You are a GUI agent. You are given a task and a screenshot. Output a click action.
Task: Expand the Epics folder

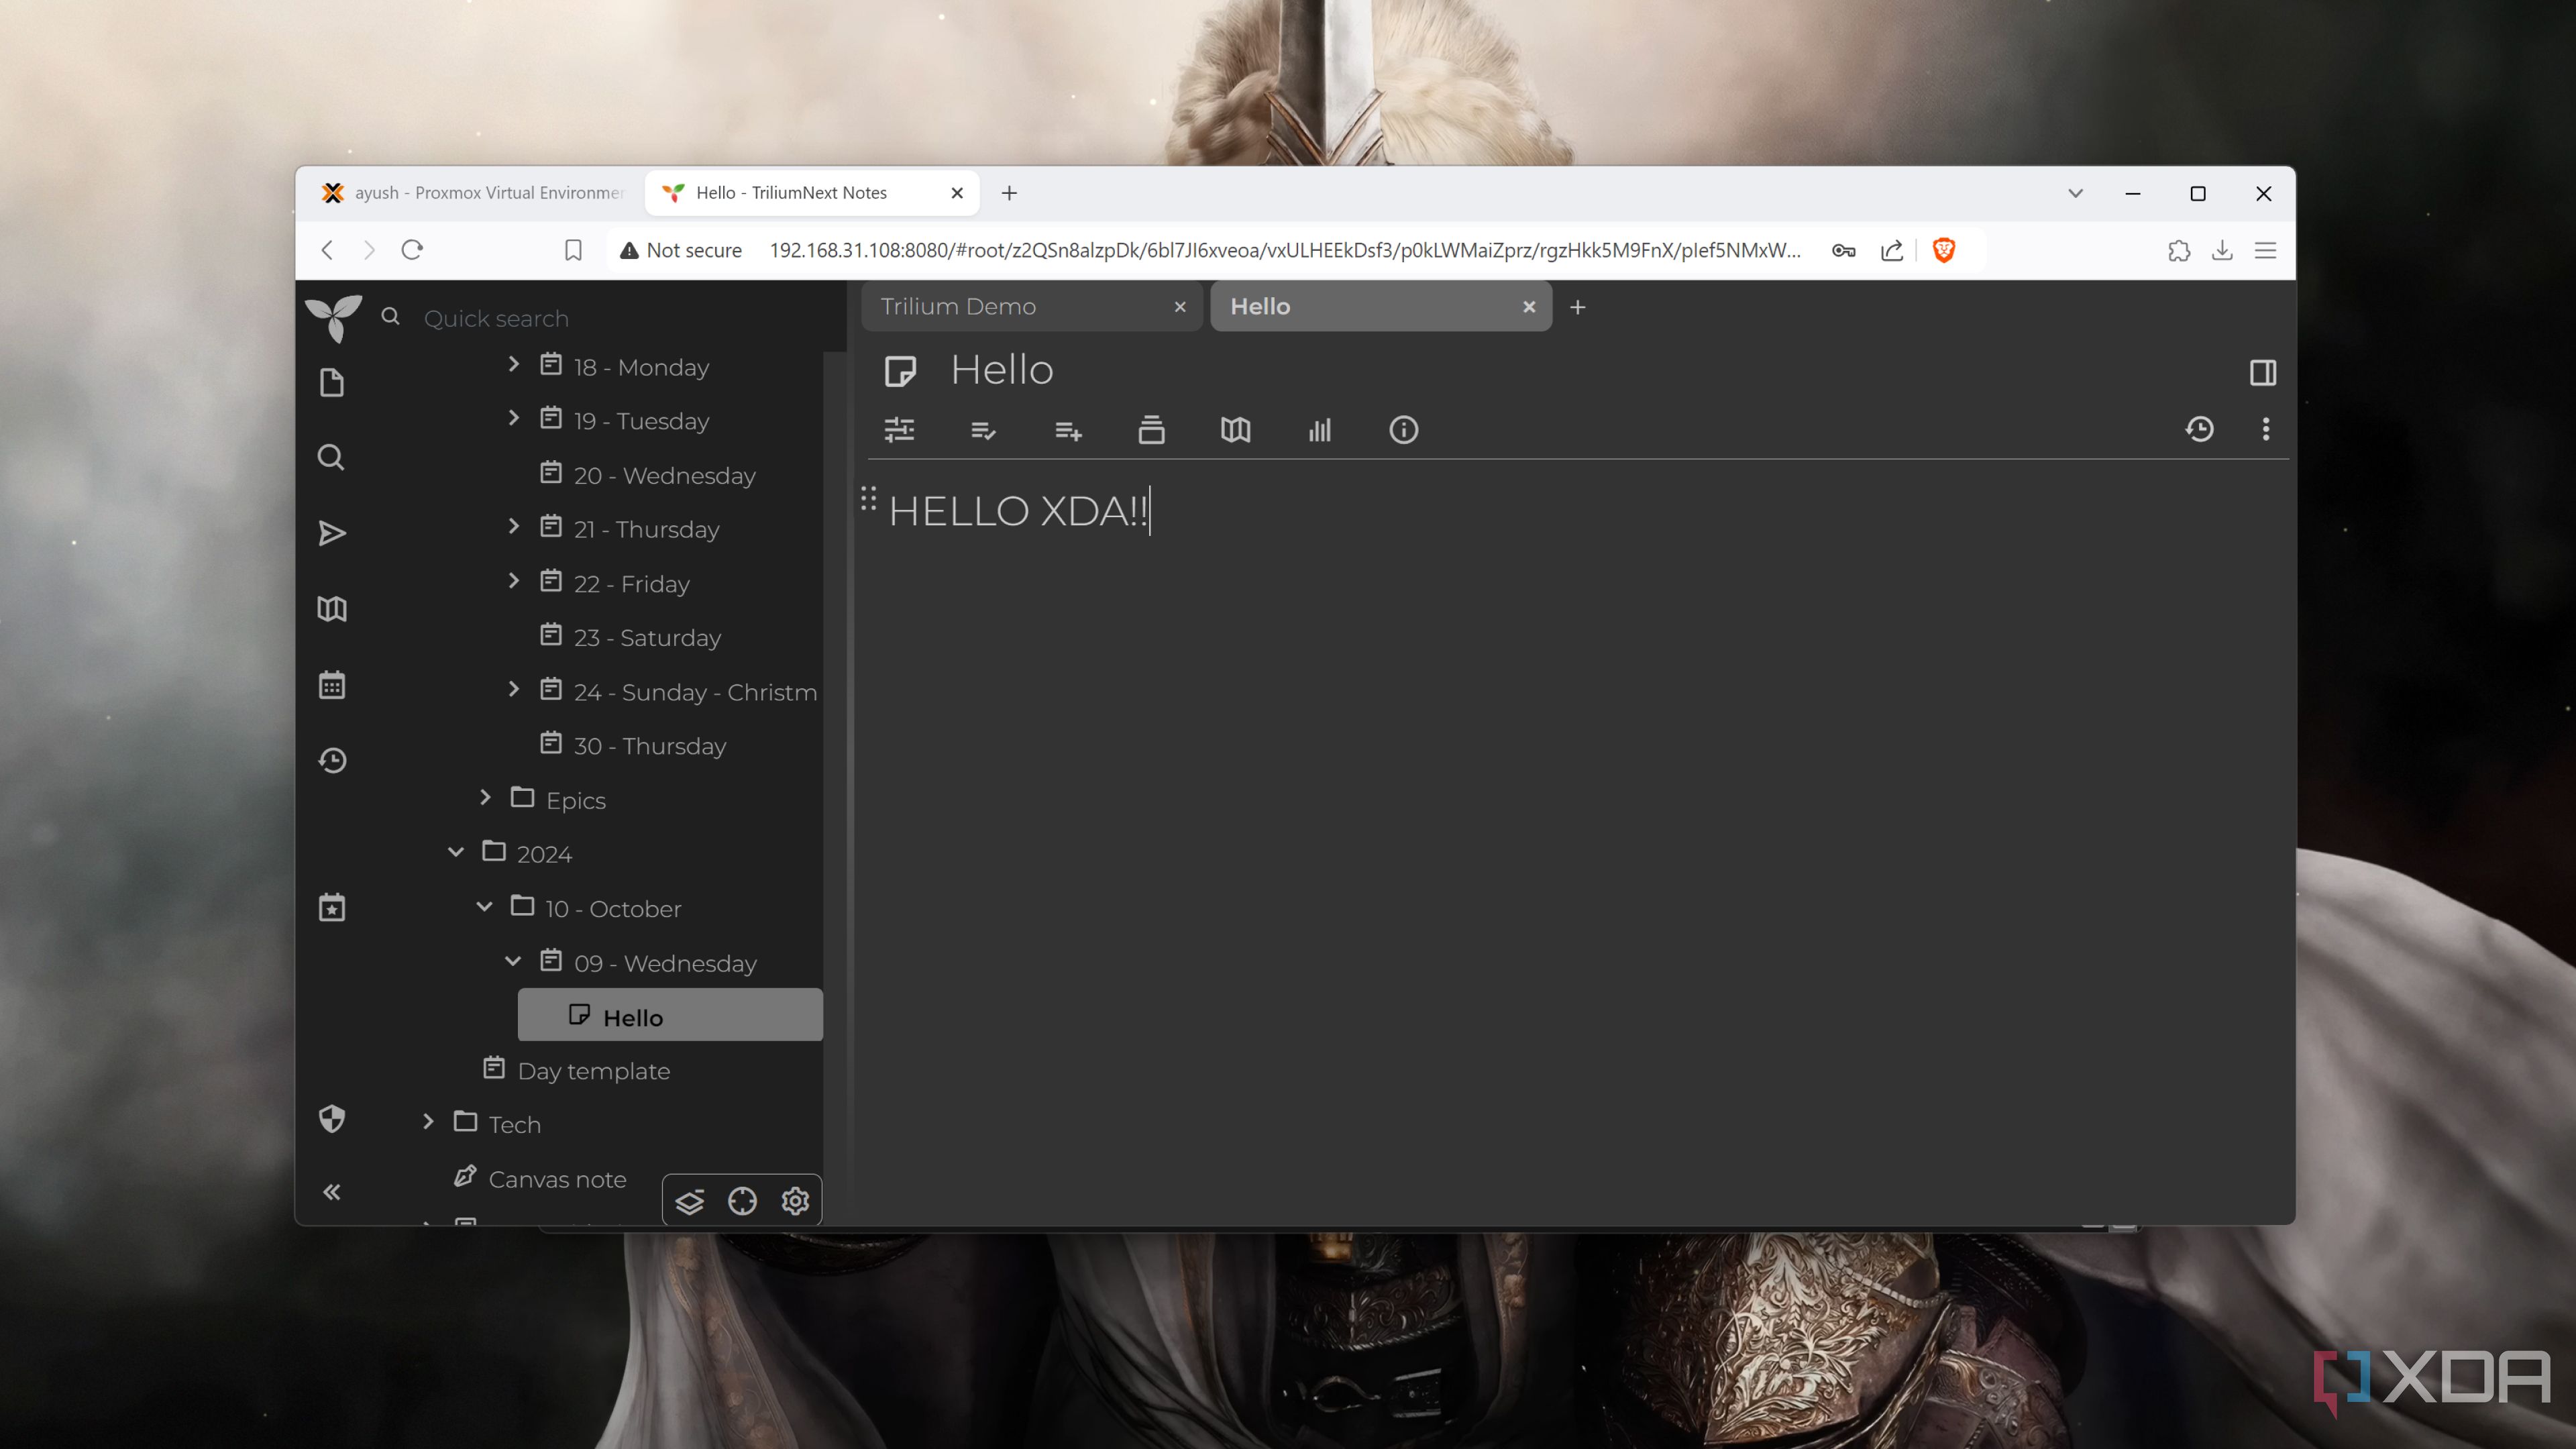coord(486,798)
